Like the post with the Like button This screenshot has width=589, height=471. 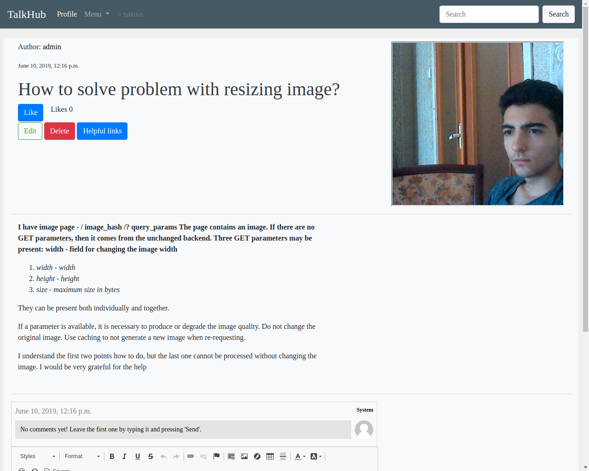[x=30, y=113]
